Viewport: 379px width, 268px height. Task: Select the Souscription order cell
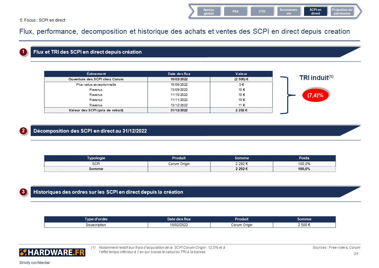pyautogui.click(x=96, y=225)
